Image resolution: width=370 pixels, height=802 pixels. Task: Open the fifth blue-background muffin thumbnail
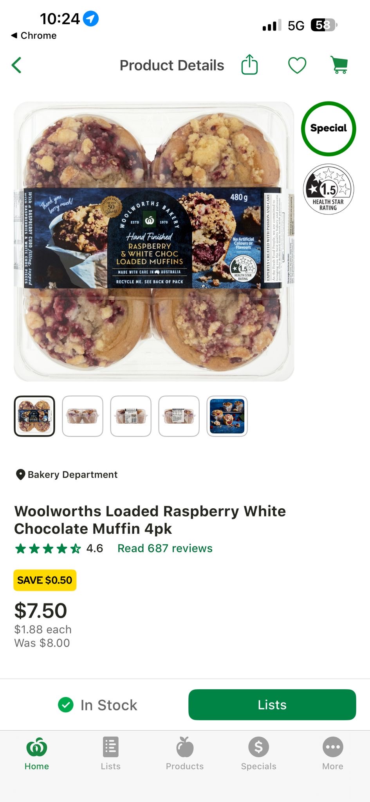(x=227, y=416)
